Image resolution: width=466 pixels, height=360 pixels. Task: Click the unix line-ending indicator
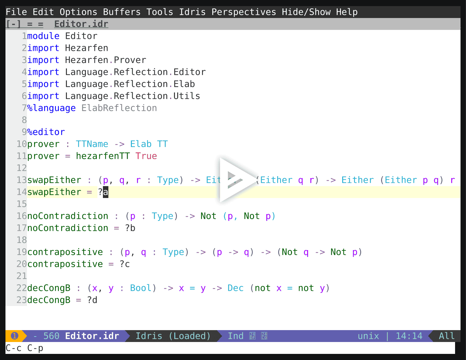368,336
